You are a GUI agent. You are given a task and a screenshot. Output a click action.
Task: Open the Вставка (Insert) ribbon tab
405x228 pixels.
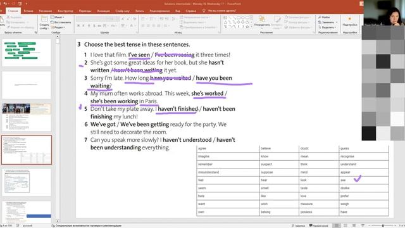(x=28, y=11)
